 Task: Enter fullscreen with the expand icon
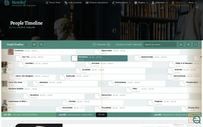[x=195, y=44]
